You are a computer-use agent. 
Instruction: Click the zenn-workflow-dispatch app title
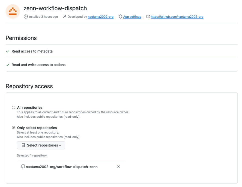(55, 8)
